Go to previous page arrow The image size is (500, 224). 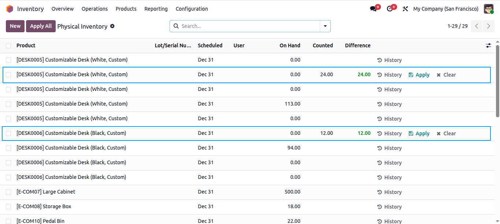point(477,26)
